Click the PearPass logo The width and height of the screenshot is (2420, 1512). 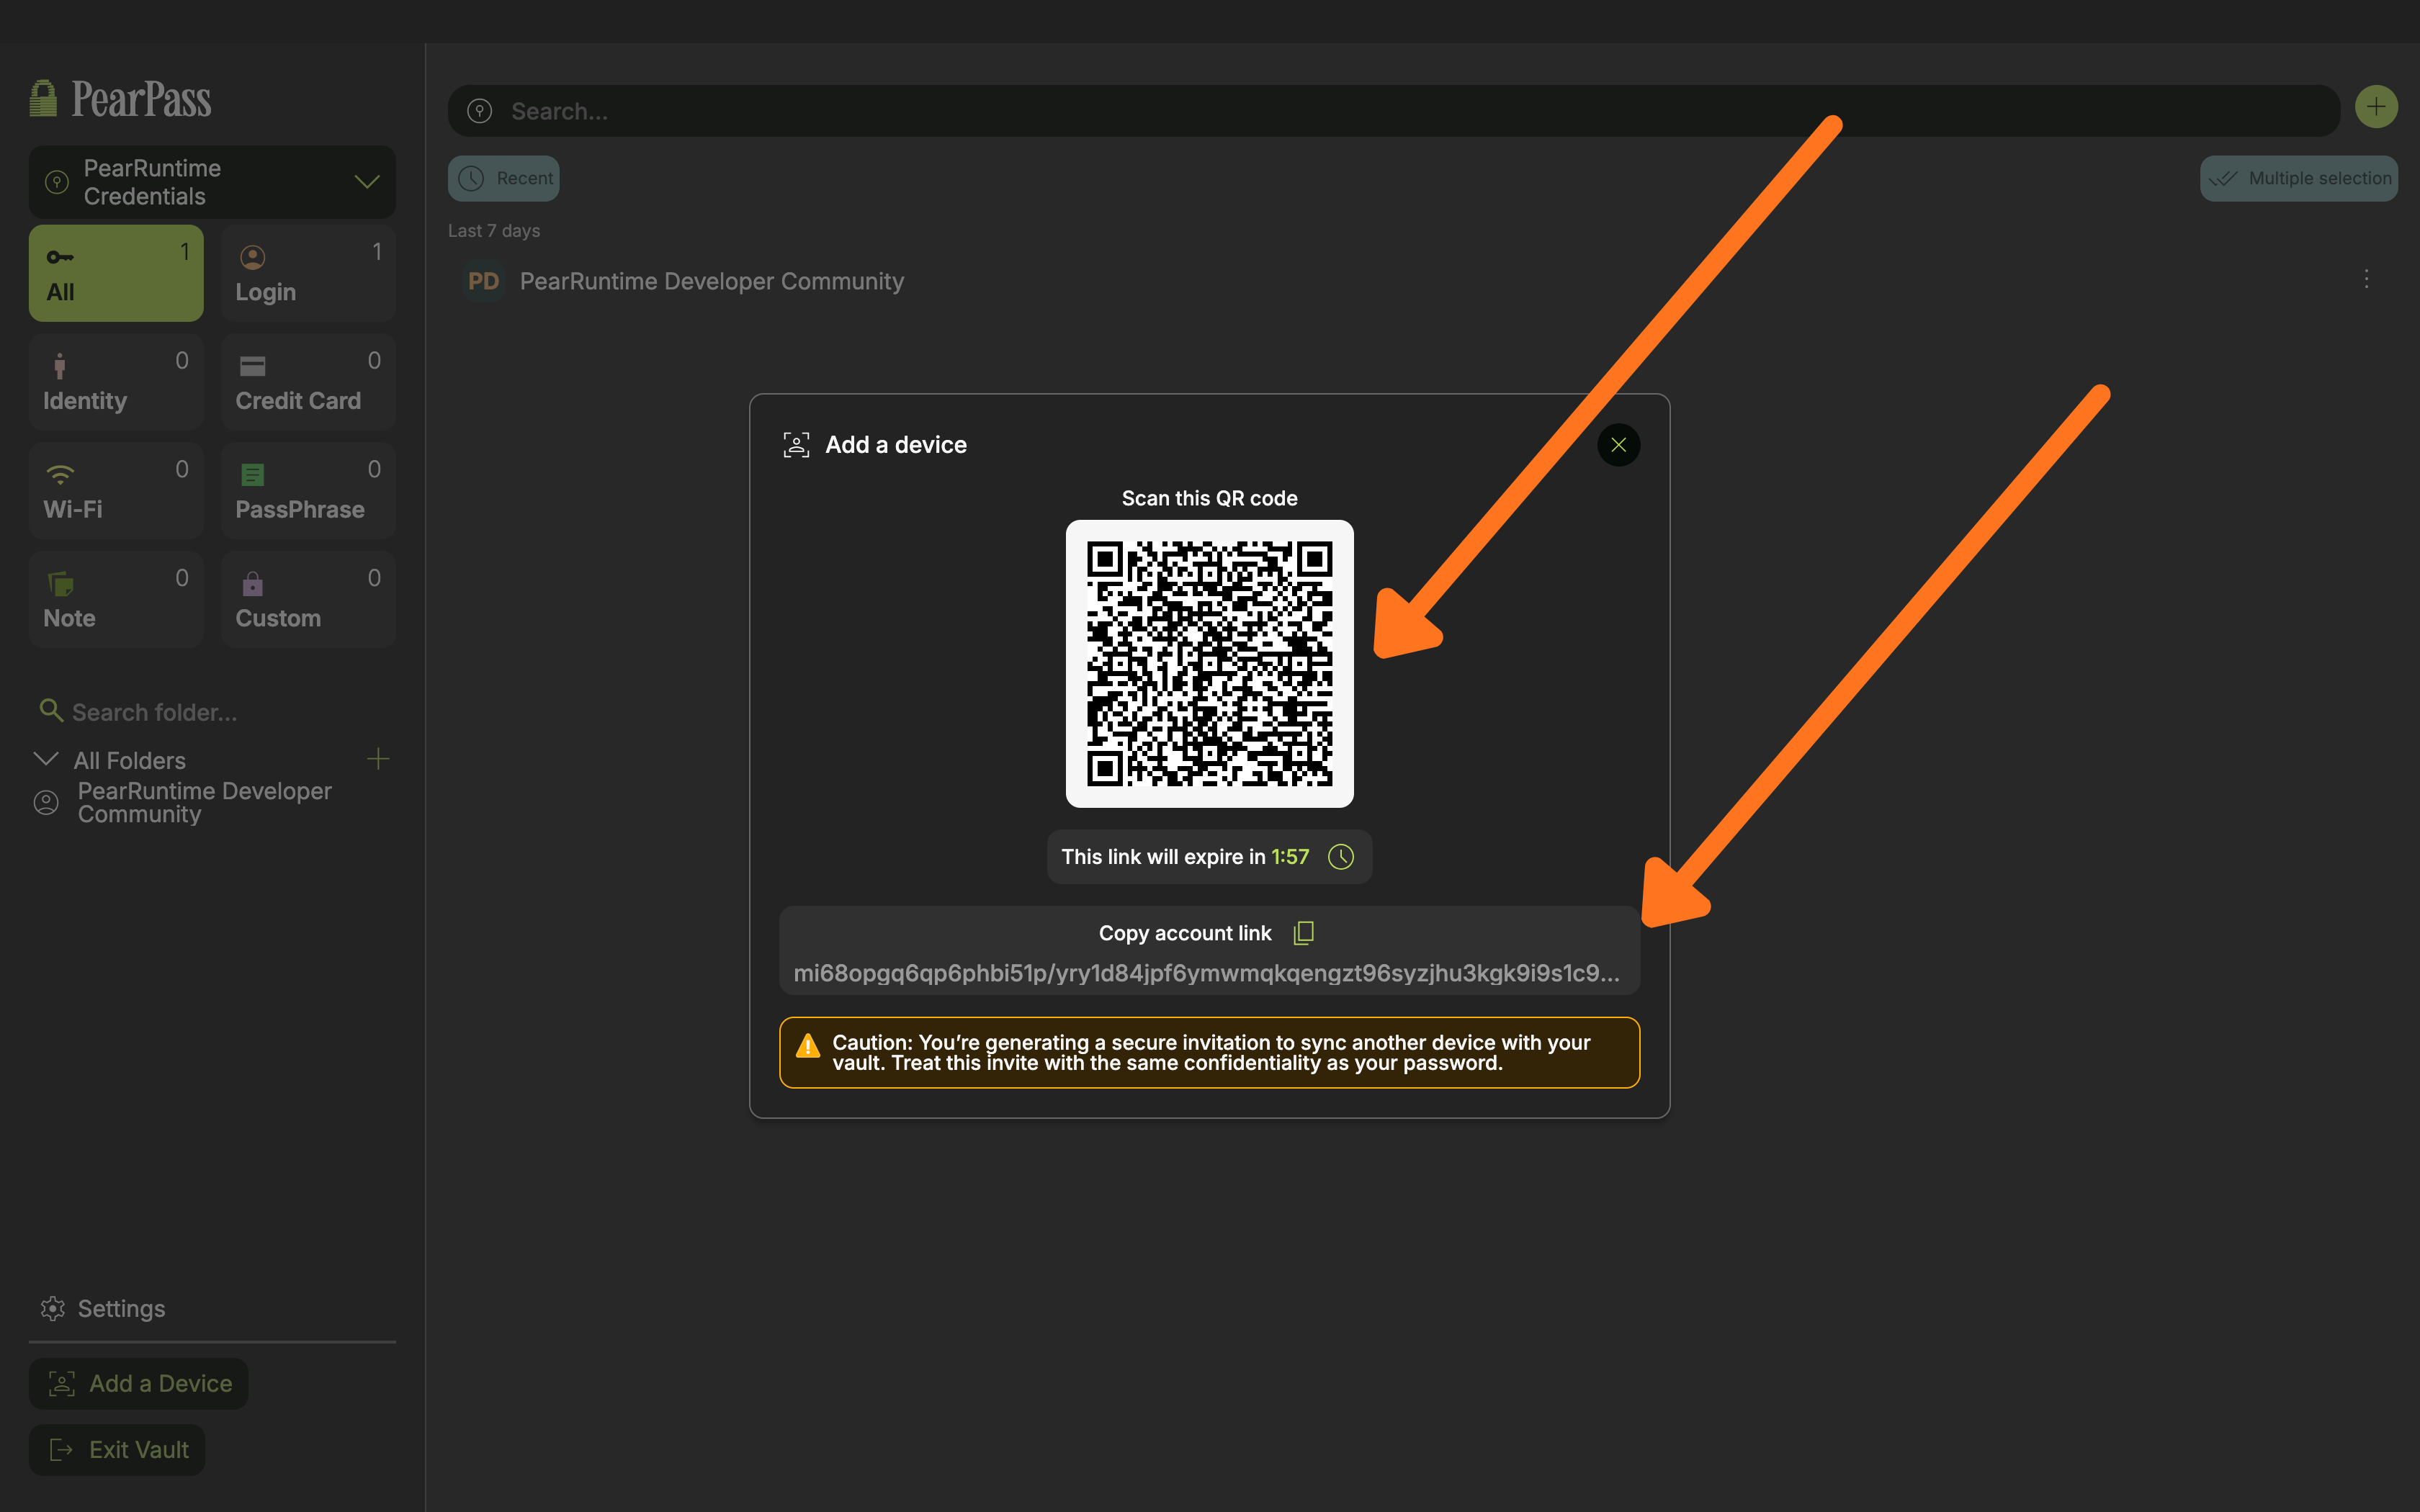121,99
